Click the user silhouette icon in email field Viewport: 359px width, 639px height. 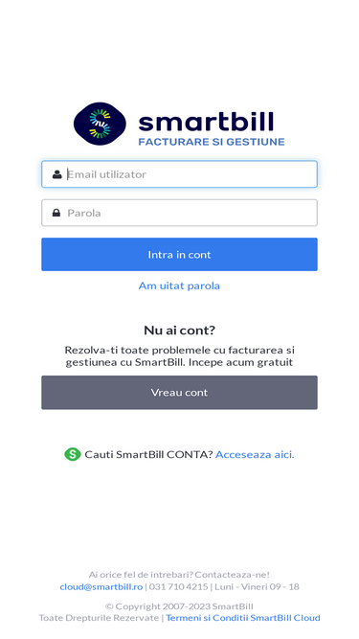(57, 174)
